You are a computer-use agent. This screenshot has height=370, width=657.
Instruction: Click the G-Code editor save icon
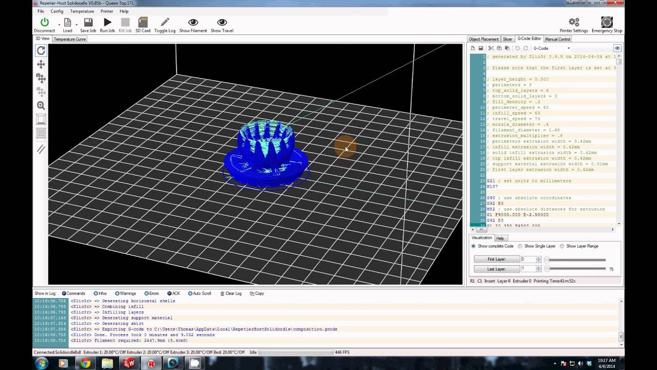[x=481, y=48]
